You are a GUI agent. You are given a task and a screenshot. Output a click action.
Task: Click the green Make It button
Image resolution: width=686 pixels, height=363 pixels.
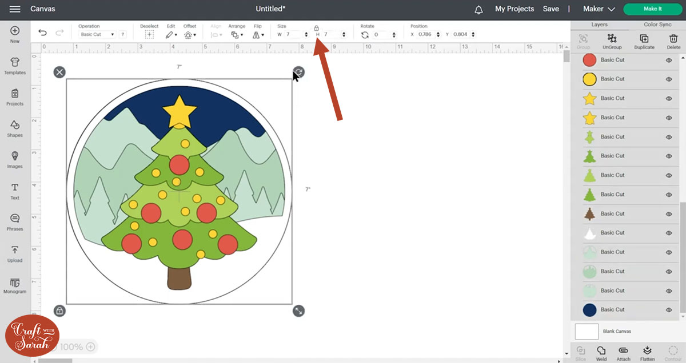(x=652, y=9)
